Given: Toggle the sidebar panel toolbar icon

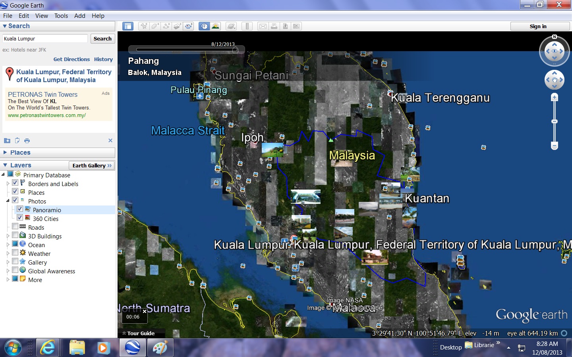Looking at the screenshot, I should point(128,26).
